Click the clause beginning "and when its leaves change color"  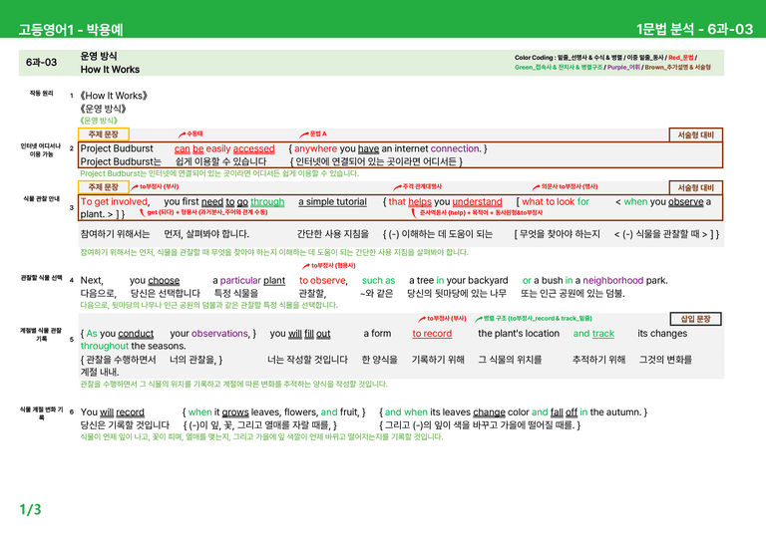(513, 412)
